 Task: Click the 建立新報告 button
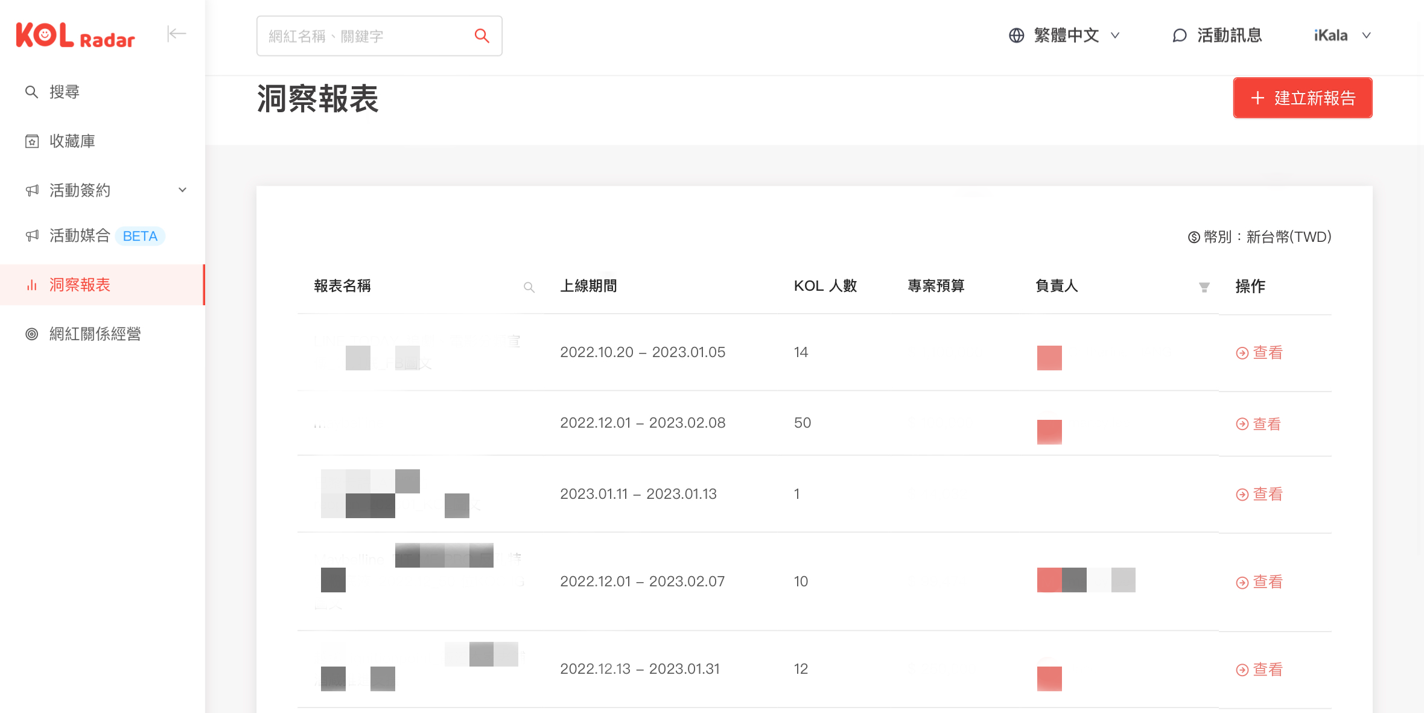click(1302, 97)
